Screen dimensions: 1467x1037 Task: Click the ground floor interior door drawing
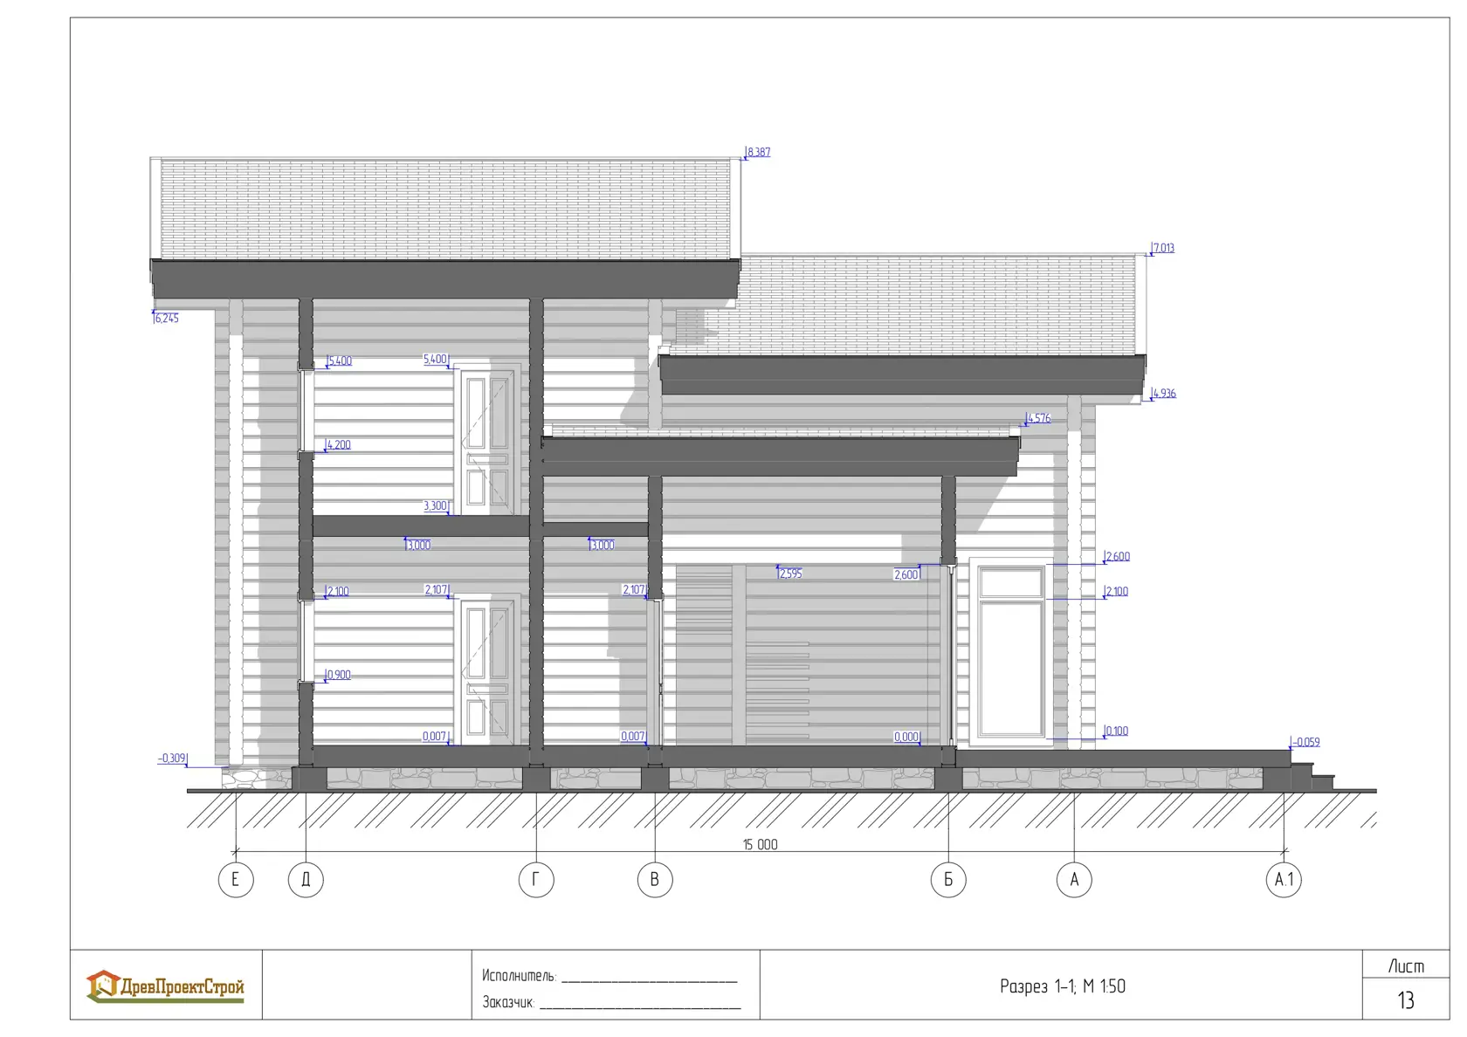(487, 670)
